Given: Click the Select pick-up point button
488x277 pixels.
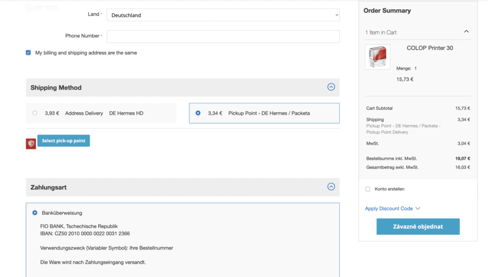Looking at the screenshot, I should point(63,141).
